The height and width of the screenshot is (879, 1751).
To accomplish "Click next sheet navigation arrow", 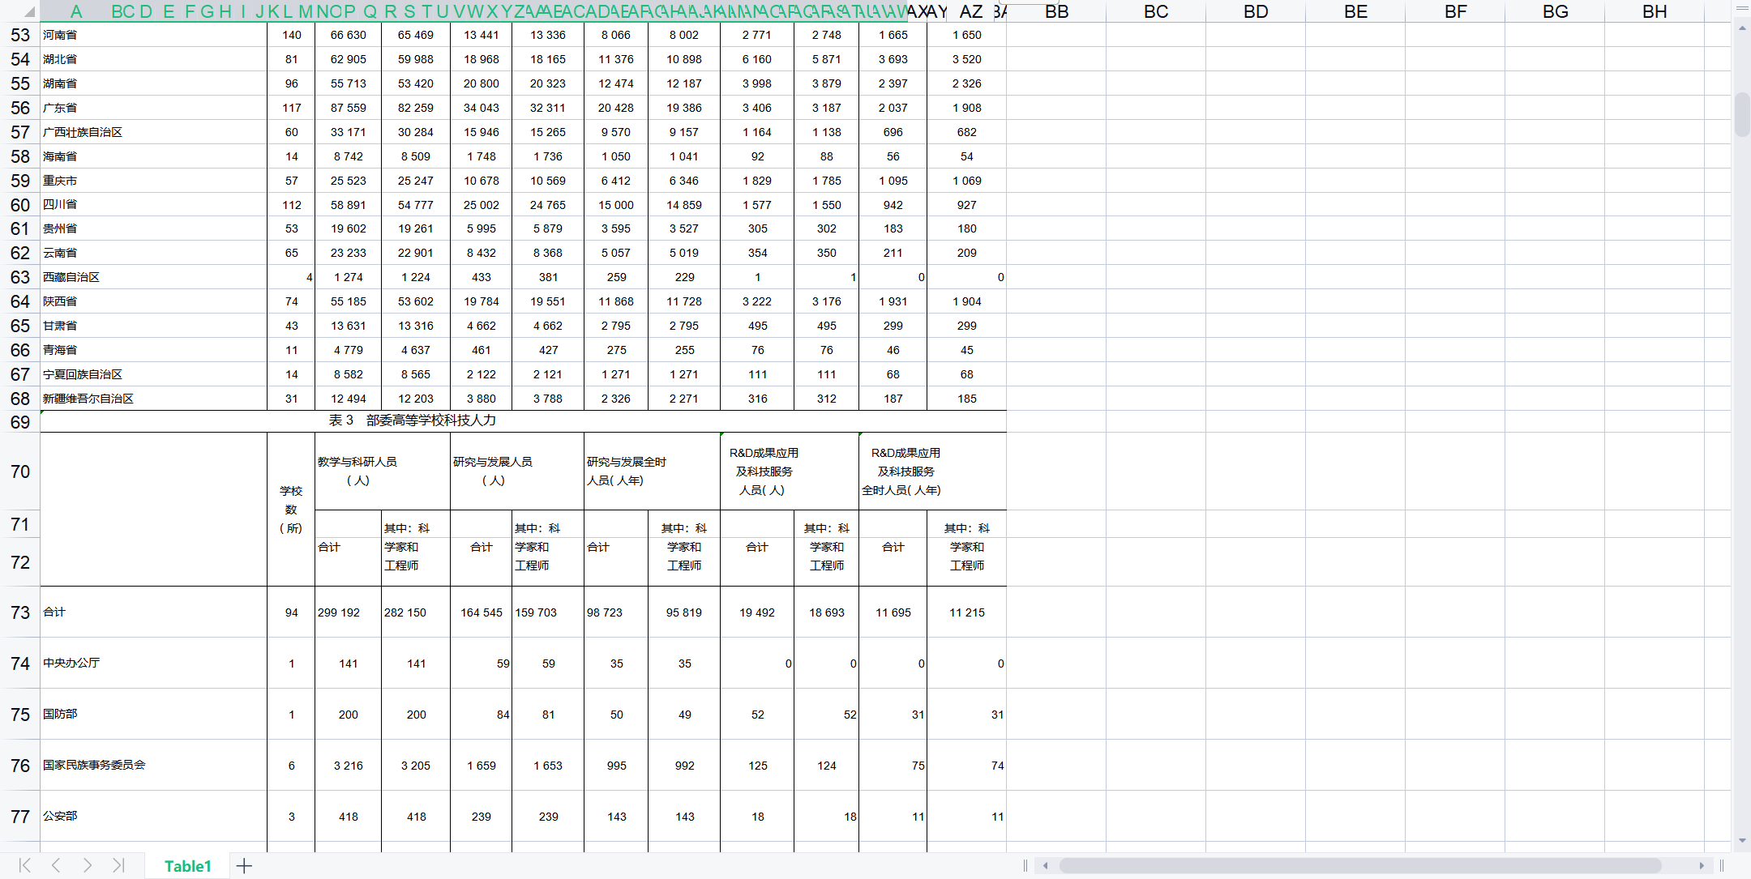I will coord(88,865).
